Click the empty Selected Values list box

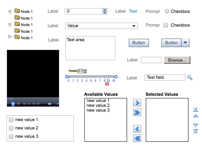coord(167,120)
